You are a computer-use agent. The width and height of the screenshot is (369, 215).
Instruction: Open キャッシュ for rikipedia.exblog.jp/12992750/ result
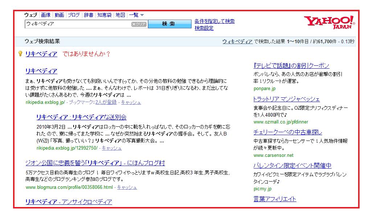click(x=112, y=148)
